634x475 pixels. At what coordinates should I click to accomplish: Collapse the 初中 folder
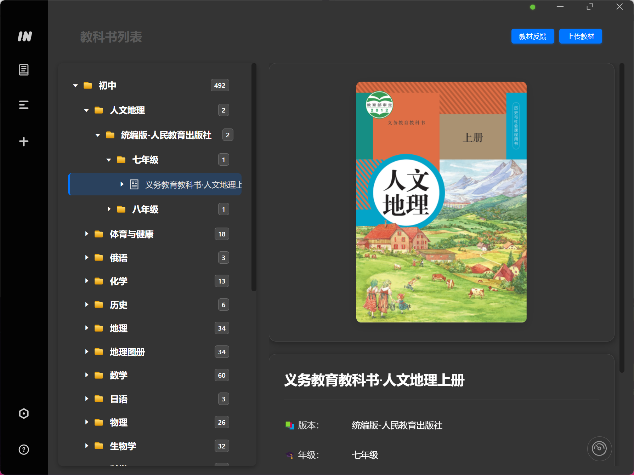click(75, 86)
